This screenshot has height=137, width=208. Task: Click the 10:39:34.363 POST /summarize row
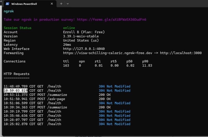tap(57, 107)
